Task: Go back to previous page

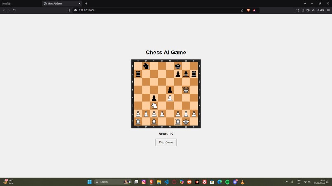Action: pos(4,10)
